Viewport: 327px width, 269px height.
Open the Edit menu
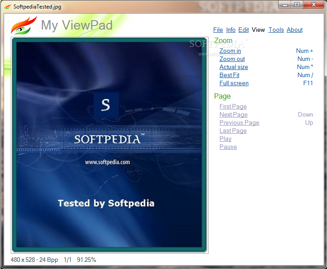pos(243,30)
